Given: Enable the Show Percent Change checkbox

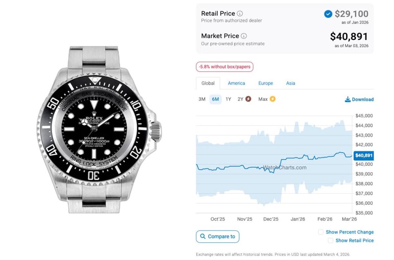Looking at the screenshot, I should click(321, 232).
